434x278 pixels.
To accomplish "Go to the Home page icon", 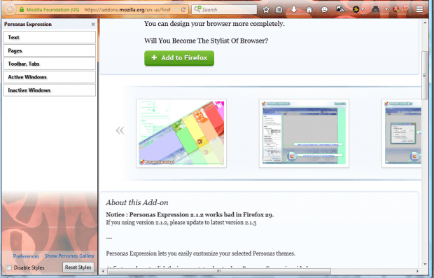I will pyautogui.click(x=309, y=10).
